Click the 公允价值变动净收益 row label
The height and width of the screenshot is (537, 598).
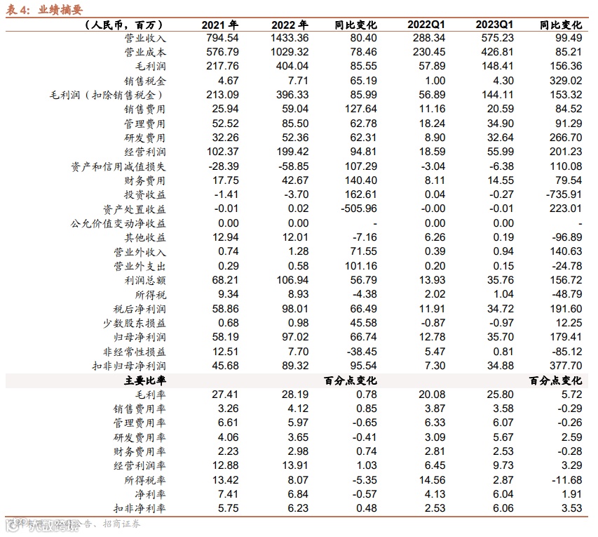[118, 223]
